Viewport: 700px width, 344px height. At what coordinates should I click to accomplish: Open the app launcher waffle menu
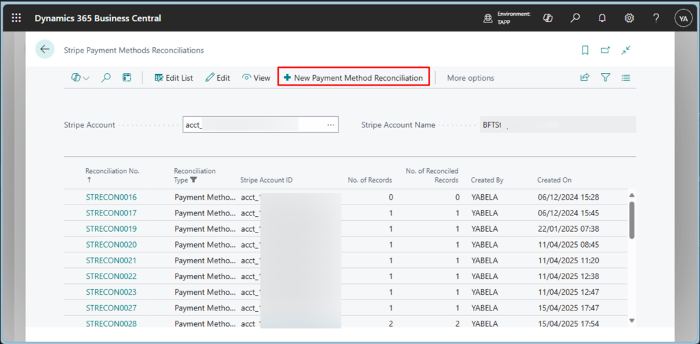[x=16, y=18]
